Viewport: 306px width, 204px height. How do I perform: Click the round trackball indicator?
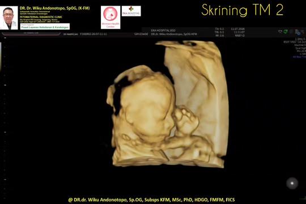[x=292, y=183]
